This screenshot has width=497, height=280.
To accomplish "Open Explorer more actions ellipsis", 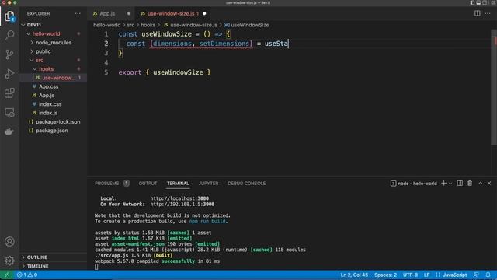I will click(78, 14).
